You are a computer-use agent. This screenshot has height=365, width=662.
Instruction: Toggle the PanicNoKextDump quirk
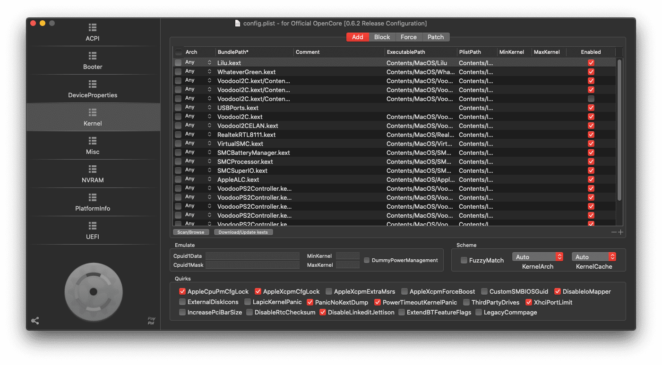click(x=310, y=302)
